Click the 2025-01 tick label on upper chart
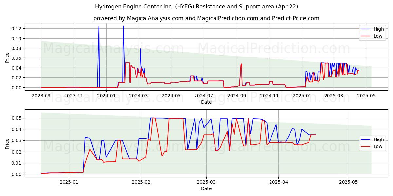 [302, 96]
